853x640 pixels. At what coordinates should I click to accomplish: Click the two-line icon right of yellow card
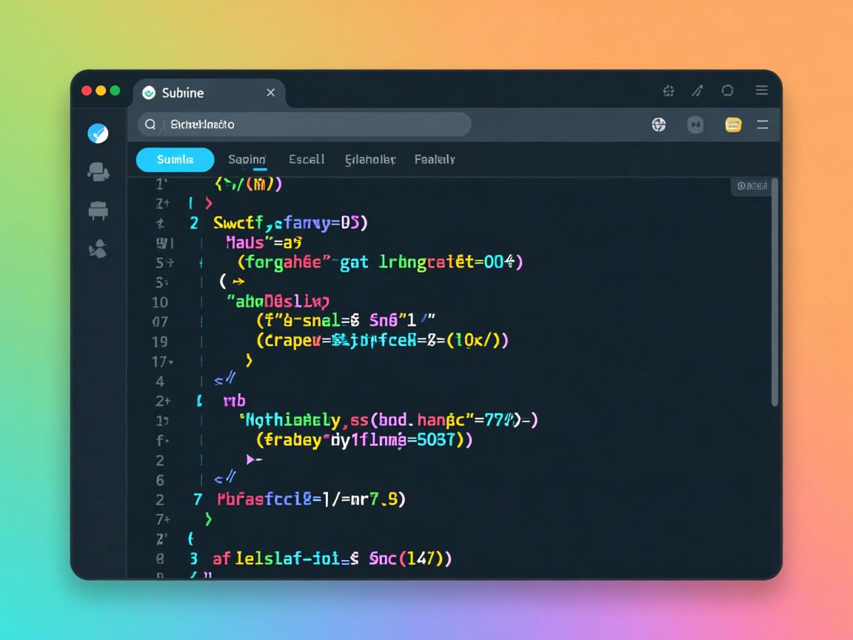tap(762, 125)
